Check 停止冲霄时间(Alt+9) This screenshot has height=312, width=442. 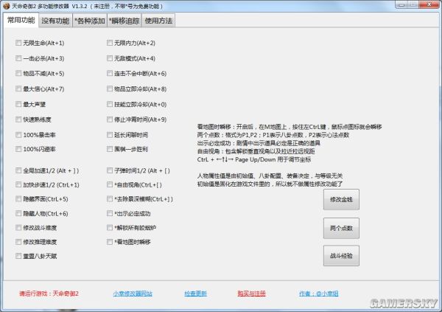(x=110, y=119)
